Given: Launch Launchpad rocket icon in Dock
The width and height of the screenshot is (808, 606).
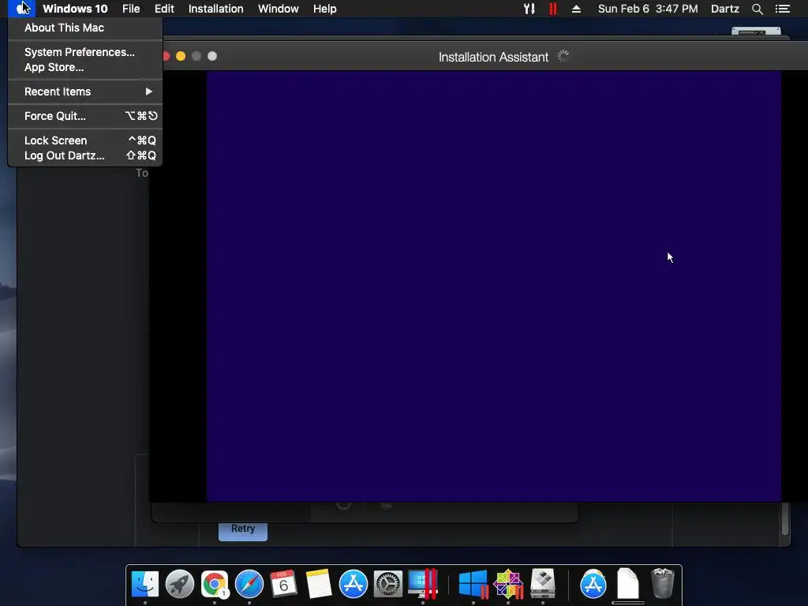Looking at the screenshot, I should point(180,584).
